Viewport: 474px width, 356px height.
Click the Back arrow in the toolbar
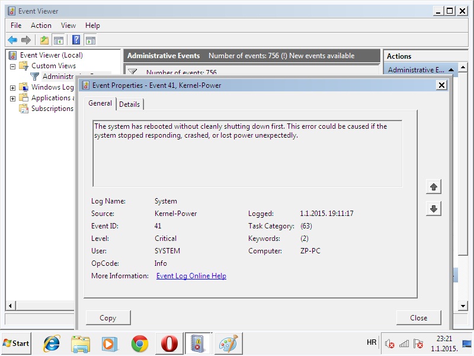pyautogui.click(x=12, y=40)
